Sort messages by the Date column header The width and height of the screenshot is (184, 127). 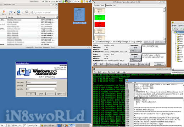click(48, 17)
